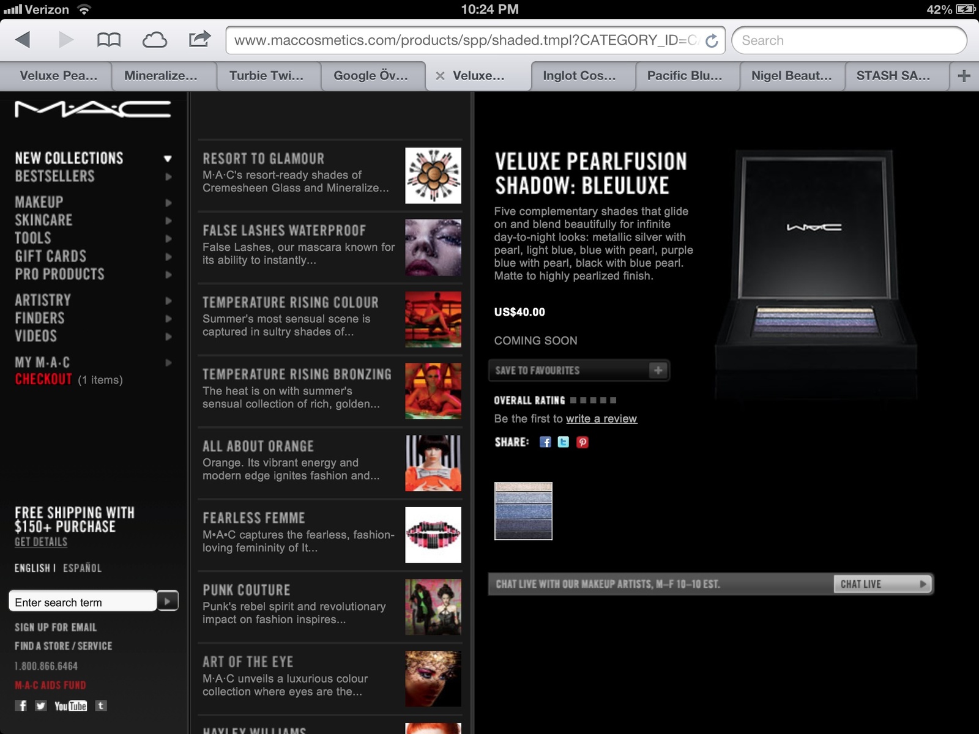The height and width of the screenshot is (734, 979).
Task: Tap the Safari back arrow
Action: 23,40
